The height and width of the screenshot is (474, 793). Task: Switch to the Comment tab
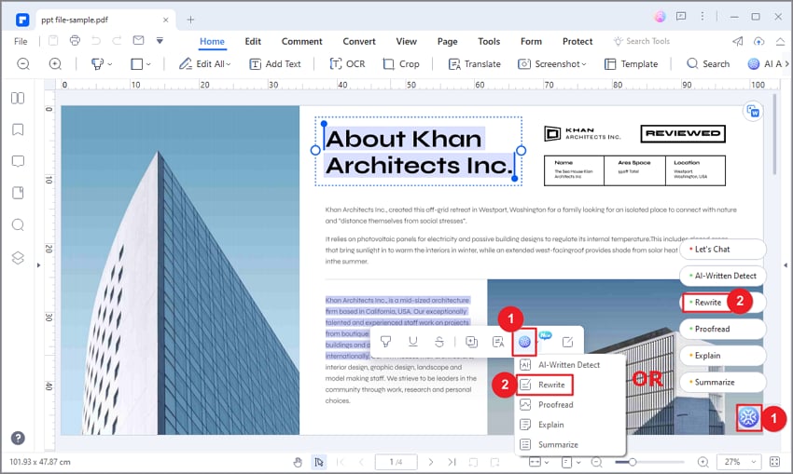301,41
